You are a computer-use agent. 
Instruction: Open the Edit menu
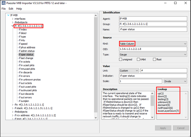[x=11, y=9]
